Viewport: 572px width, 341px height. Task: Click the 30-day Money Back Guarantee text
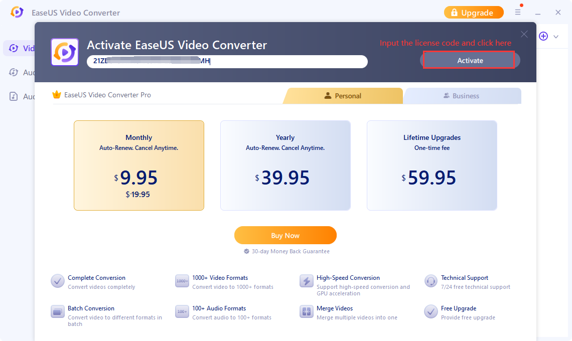(x=291, y=251)
